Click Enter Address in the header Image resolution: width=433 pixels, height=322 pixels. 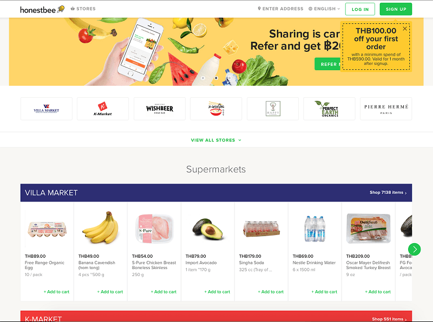(280, 9)
